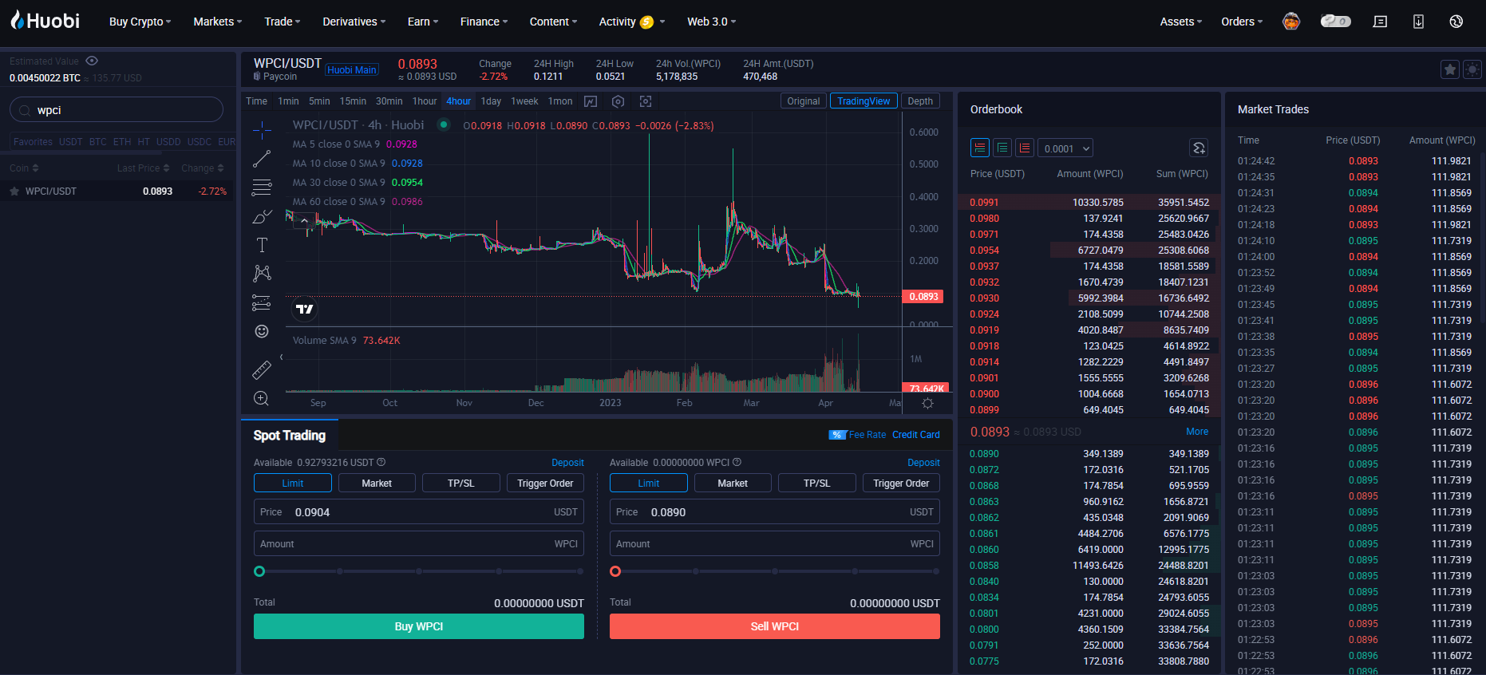Click the zoom in magnifier tool
This screenshot has height=675, width=1486.
pyautogui.click(x=262, y=398)
